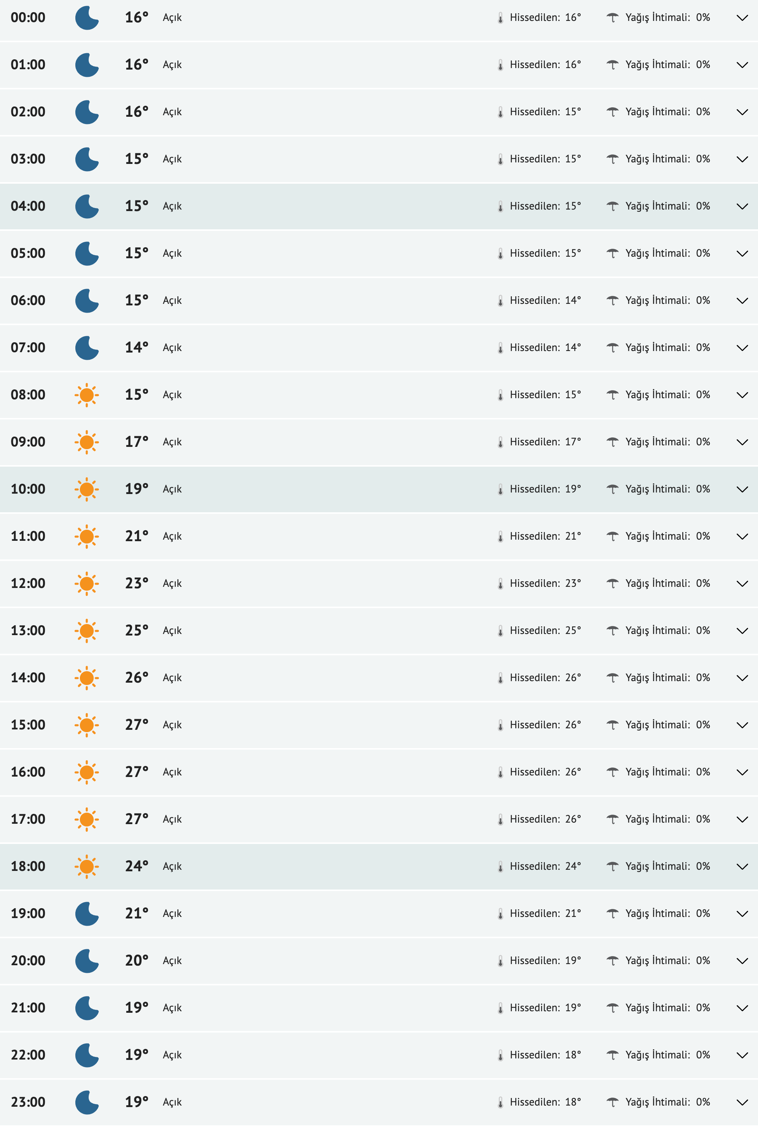
Task: Expand the 09:00 forecast row chevron
Action: 742,443
